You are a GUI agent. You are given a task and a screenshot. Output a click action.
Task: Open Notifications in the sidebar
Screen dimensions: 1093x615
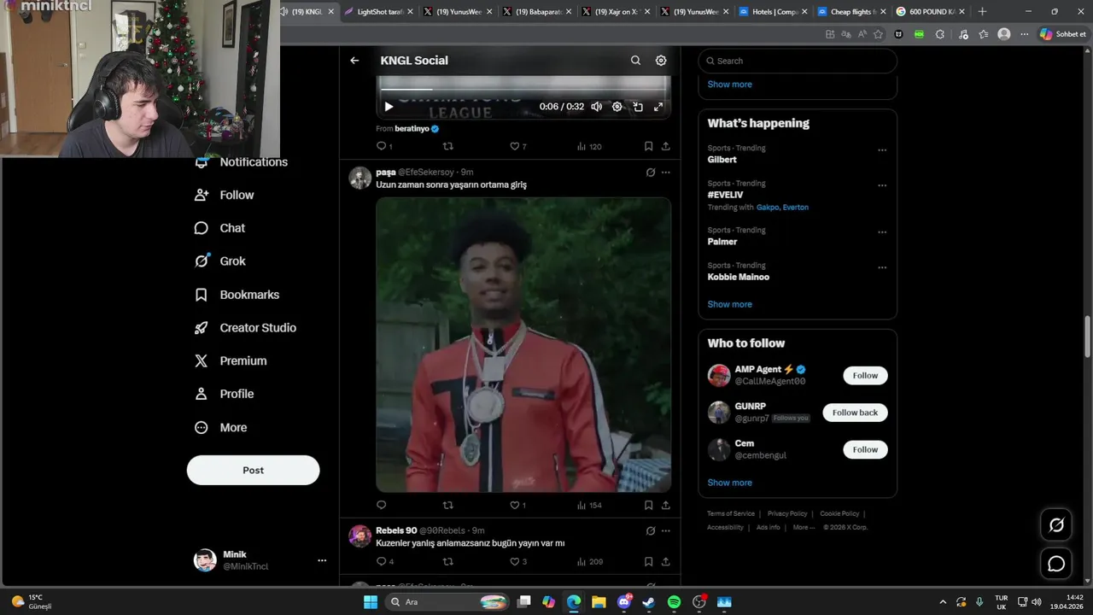pos(242,162)
